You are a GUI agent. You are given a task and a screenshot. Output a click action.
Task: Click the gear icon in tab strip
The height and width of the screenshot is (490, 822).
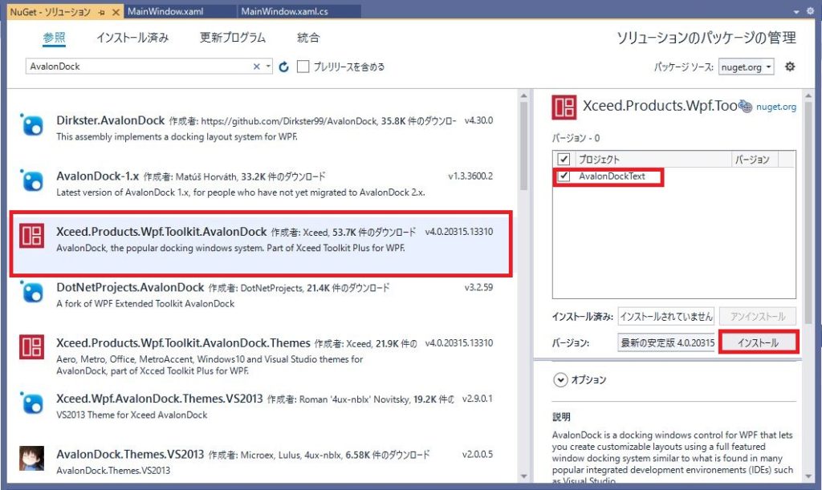pos(811,11)
